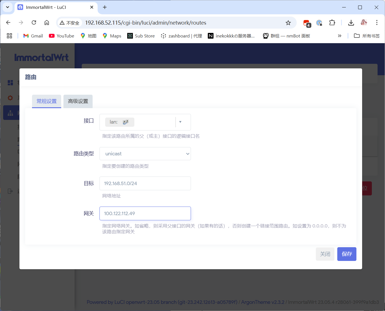Click the 不安全 site security indicator
This screenshot has height=311, width=385.
(69, 23)
